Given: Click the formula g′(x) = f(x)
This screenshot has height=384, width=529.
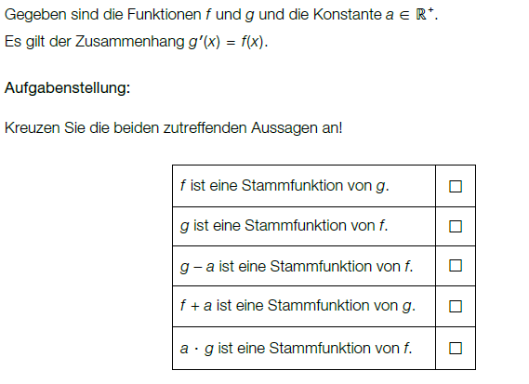Looking at the screenshot, I should (x=228, y=42).
